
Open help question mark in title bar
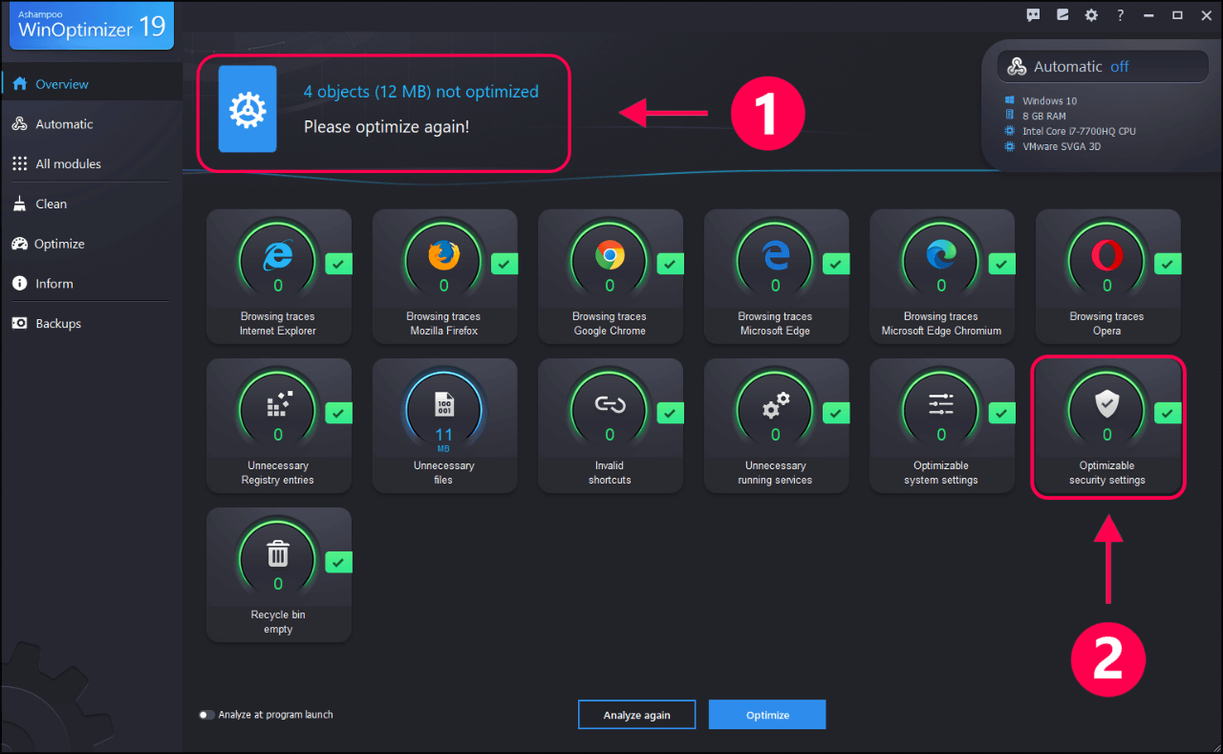click(x=1120, y=14)
